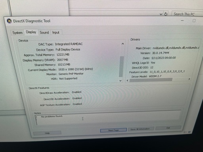This screenshot has width=203, height=152.
Task: Click the Next Page button
Action: [x=113, y=130]
